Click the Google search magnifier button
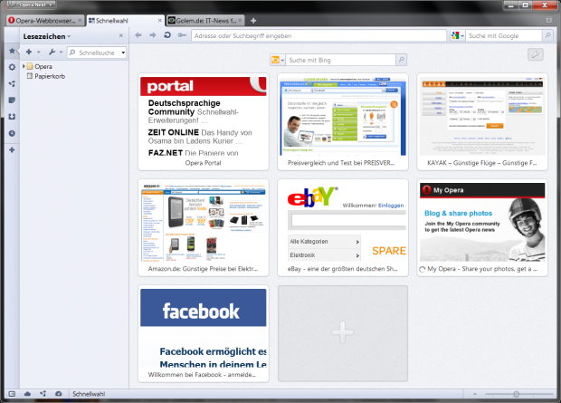This screenshot has height=403, width=561. point(547,35)
